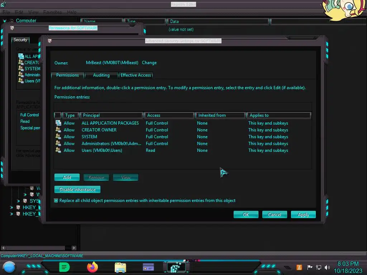
Task: Open the Start orb on the taskbar
Action: [x=9, y=267]
